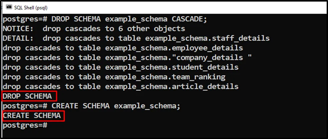Click the example_schema.team_ranking table name
Image resolution: width=328 pixels, height=139 pixels.
pos(165,77)
